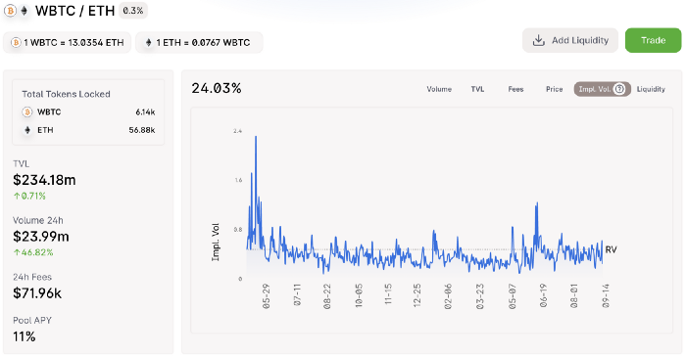This screenshot has width=686, height=357.
Task: Click the 1 WBTC = 13.0354 ETH pill
Action: tap(67, 43)
